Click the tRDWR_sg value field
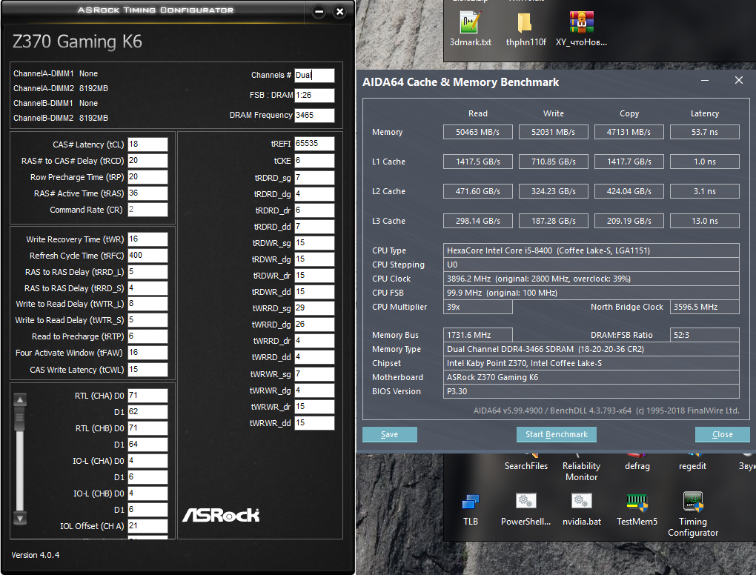Screen dimensions: 756x575 click(x=314, y=243)
